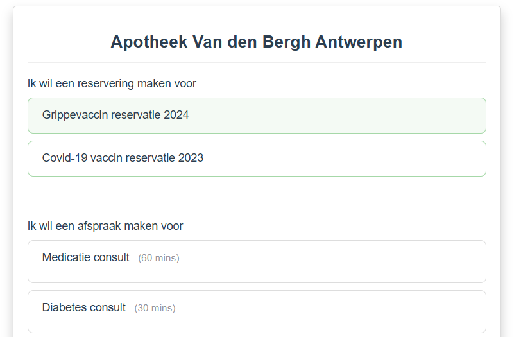Click the word 'Apotheek' in the page title
The image size is (521, 337).
pos(148,42)
